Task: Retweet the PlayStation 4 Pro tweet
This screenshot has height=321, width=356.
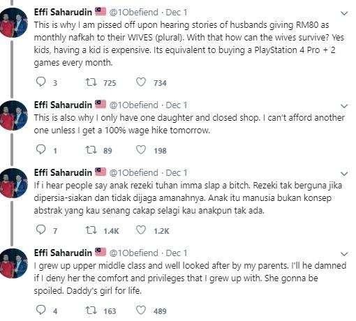Action: pos(91,82)
